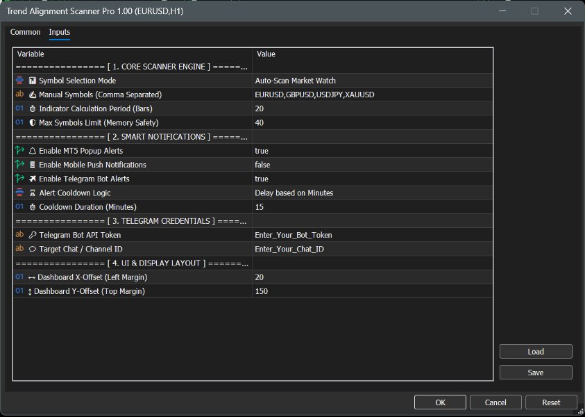The height and width of the screenshot is (417, 585).
Task: Edit the Enter_Your_Chat_ID value field
Action: tap(373, 250)
